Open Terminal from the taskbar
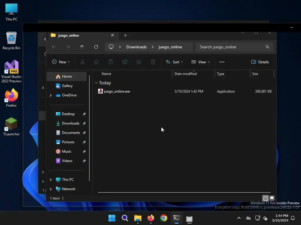Viewport: 301px width, 225px height. (x=177, y=218)
